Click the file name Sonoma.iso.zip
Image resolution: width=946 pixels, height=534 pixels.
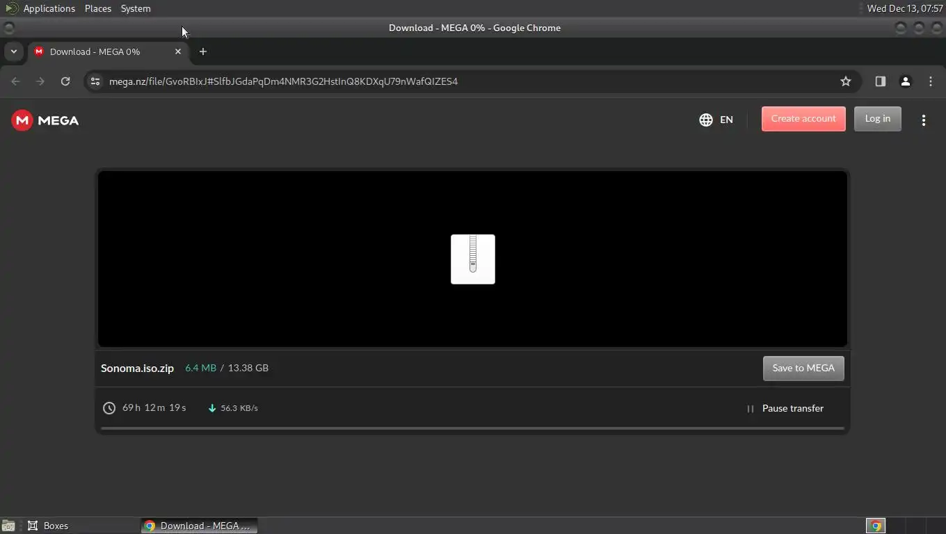click(x=137, y=369)
